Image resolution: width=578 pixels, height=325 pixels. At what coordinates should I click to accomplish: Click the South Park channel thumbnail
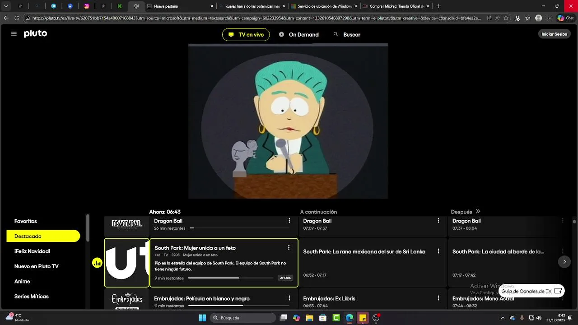(x=127, y=263)
